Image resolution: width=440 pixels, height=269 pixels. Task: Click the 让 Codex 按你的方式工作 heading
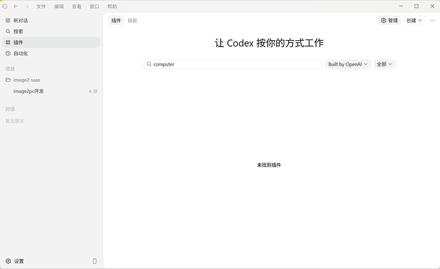[x=269, y=43]
